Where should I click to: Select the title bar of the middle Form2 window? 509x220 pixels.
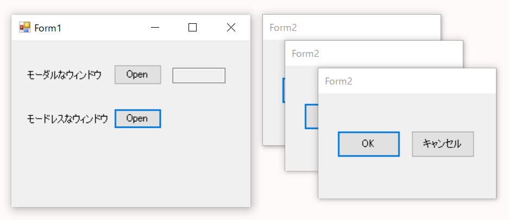[x=374, y=54]
